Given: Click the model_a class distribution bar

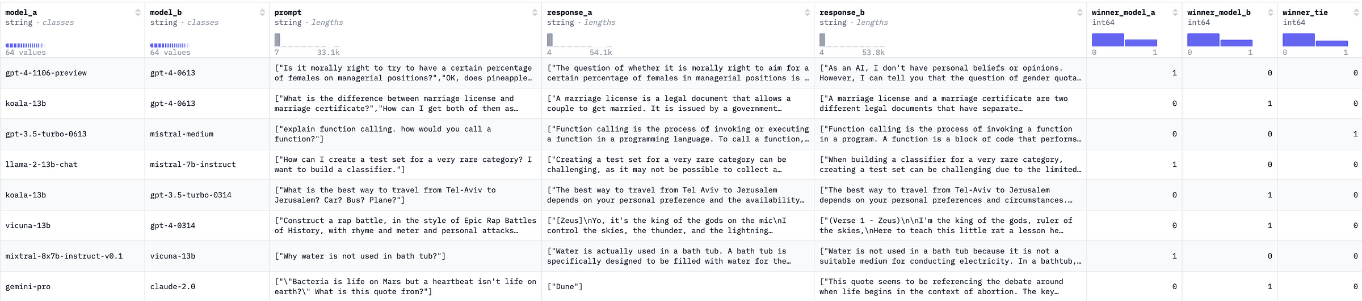Looking at the screenshot, I should pos(25,45).
